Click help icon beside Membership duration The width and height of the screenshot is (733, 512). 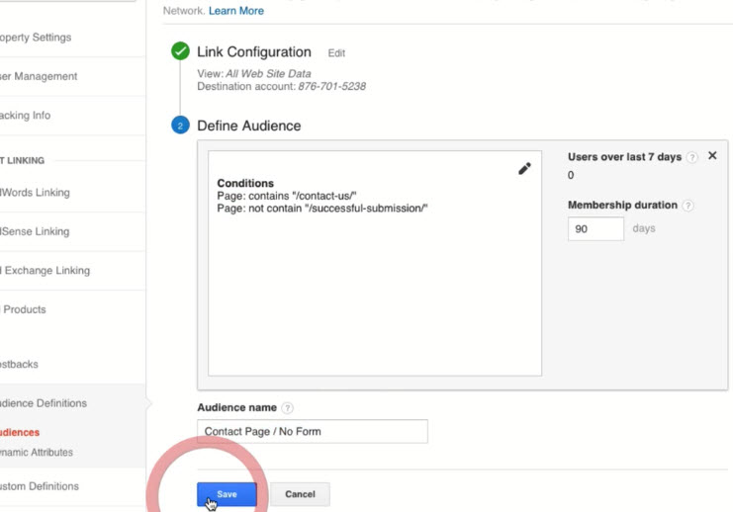[x=687, y=206]
